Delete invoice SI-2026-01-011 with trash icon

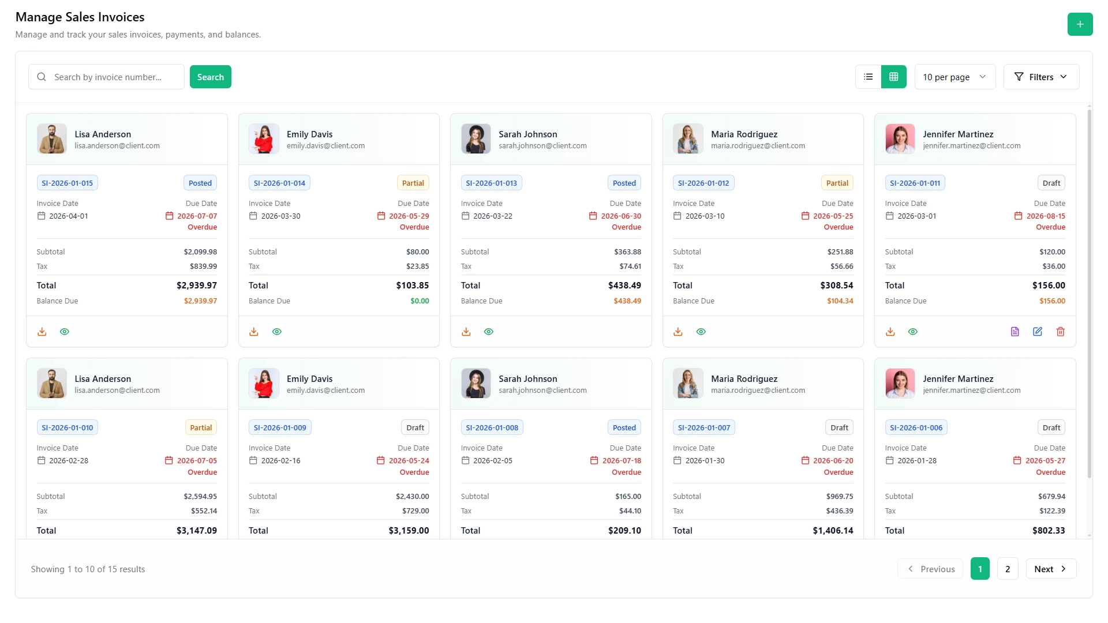coord(1061,332)
